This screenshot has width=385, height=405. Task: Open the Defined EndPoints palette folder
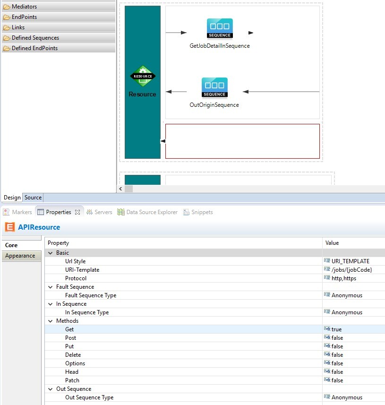click(x=59, y=48)
